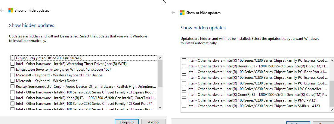Image resolution: width=334 pixels, height=124 pixels.
Task: Click the Windows logo icon in left window title
Action: [11, 10]
